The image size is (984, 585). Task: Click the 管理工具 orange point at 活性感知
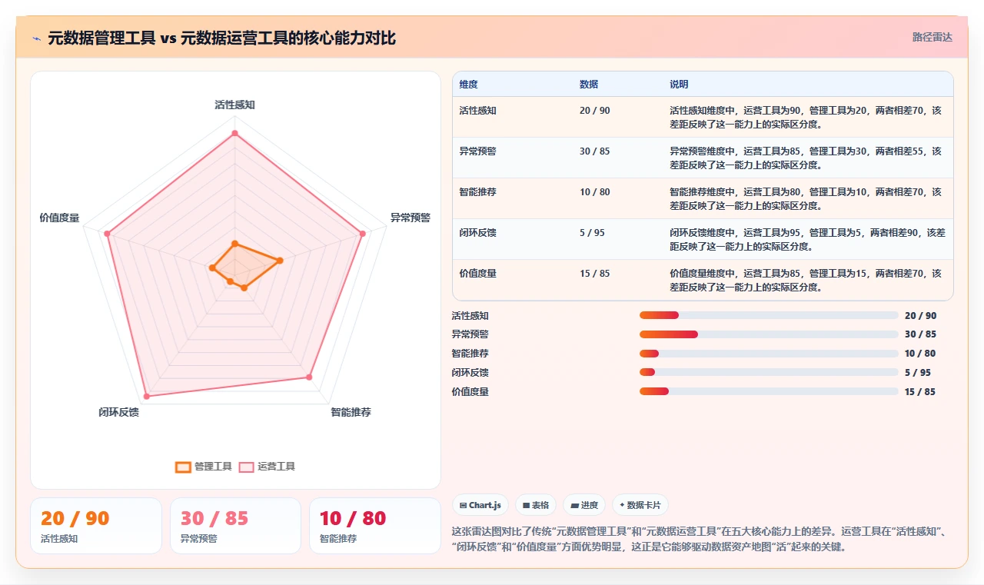pyautogui.click(x=234, y=244)
